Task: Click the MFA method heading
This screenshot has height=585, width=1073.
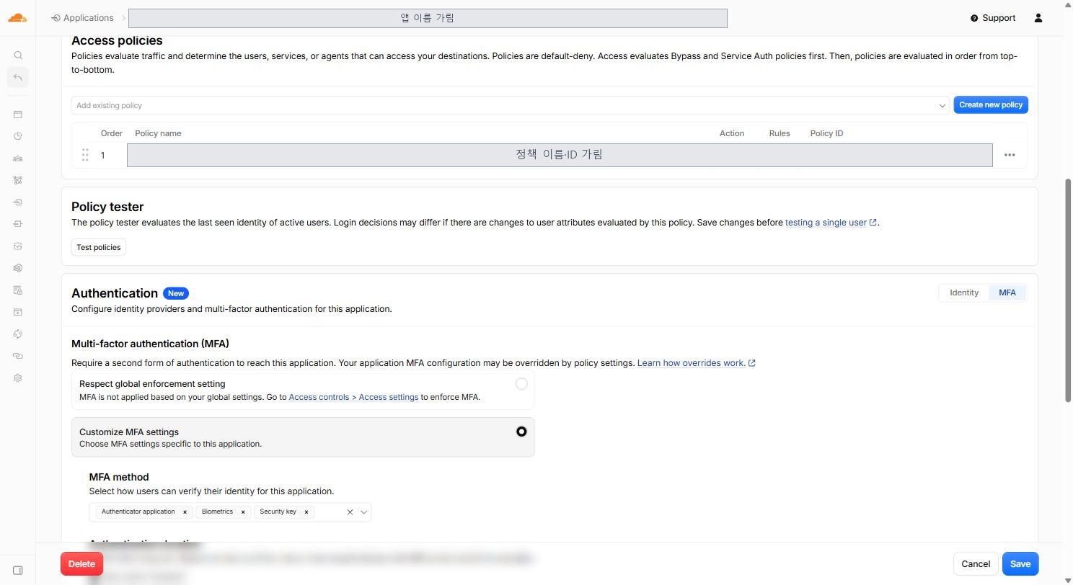Action: pyautogui.click(x=119, y=477)
